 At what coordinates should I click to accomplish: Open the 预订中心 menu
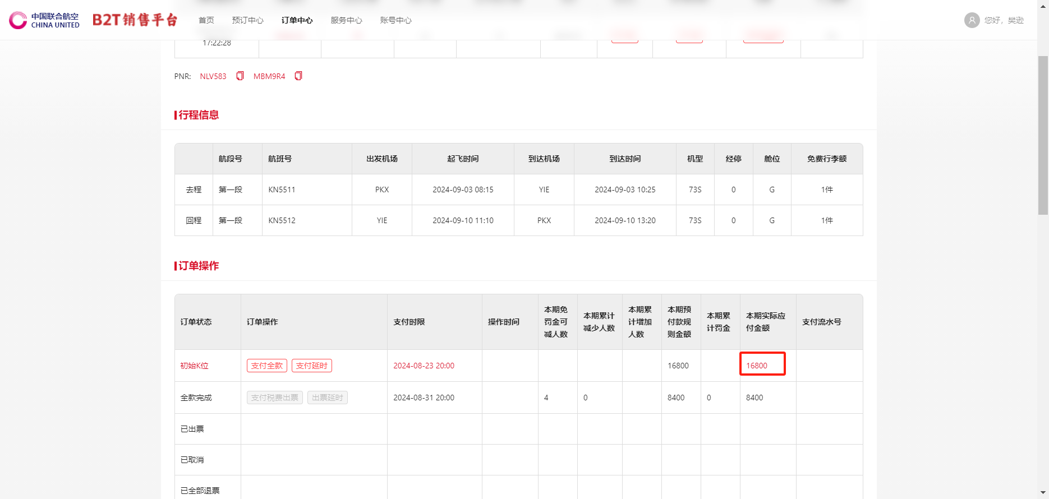(247, 20)
